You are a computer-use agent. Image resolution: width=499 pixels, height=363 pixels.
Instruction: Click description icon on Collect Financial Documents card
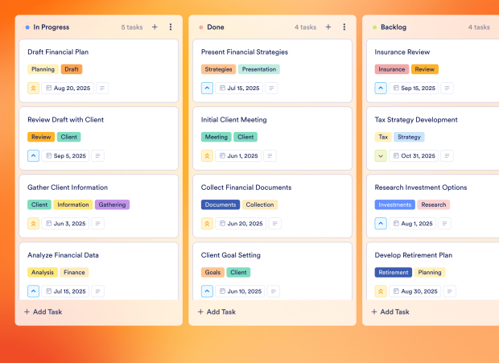pyautogui.click(x=276, y=223)
